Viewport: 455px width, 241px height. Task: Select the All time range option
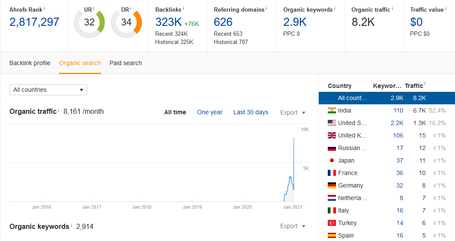point(175,112)
